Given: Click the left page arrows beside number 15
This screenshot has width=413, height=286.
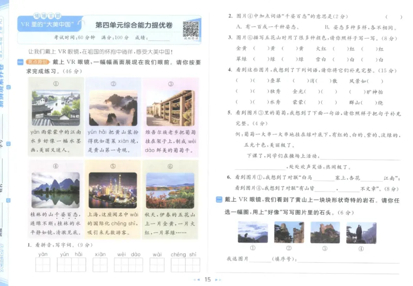Looking at the screenshot, I should 197,280.
